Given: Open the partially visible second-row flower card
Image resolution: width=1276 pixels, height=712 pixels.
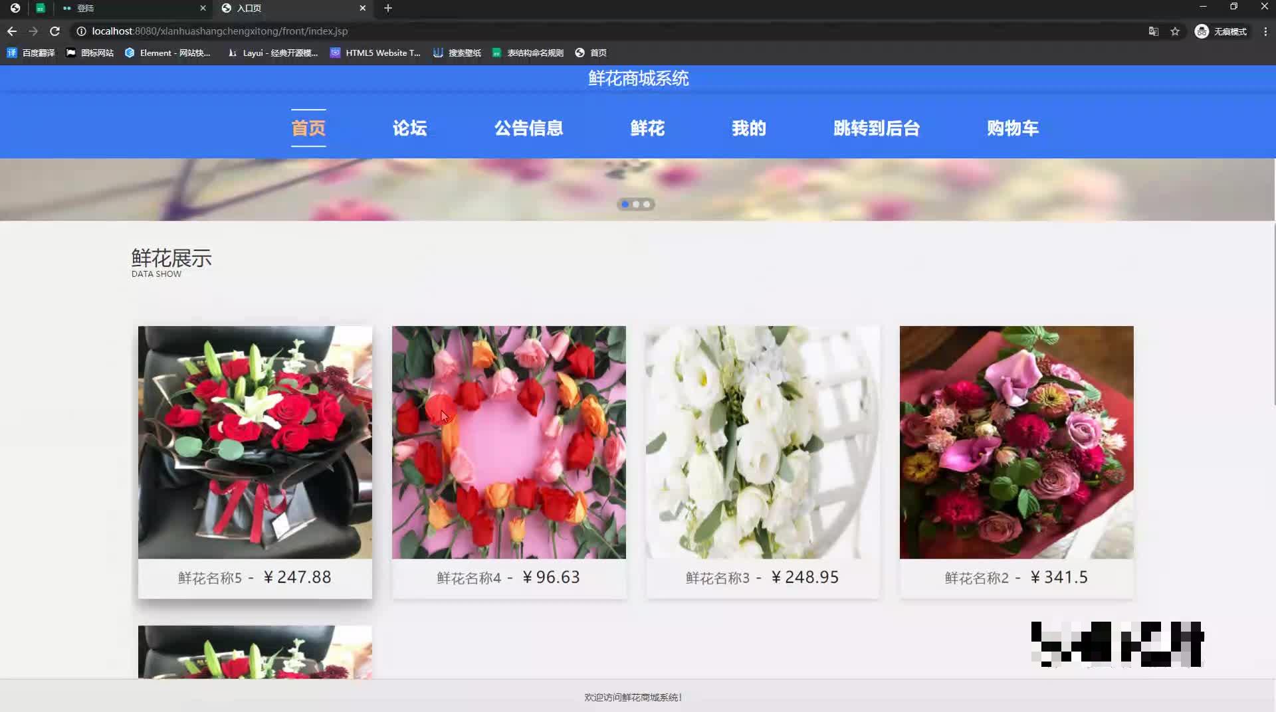Looking at the screenshot, I should point(255,652).
